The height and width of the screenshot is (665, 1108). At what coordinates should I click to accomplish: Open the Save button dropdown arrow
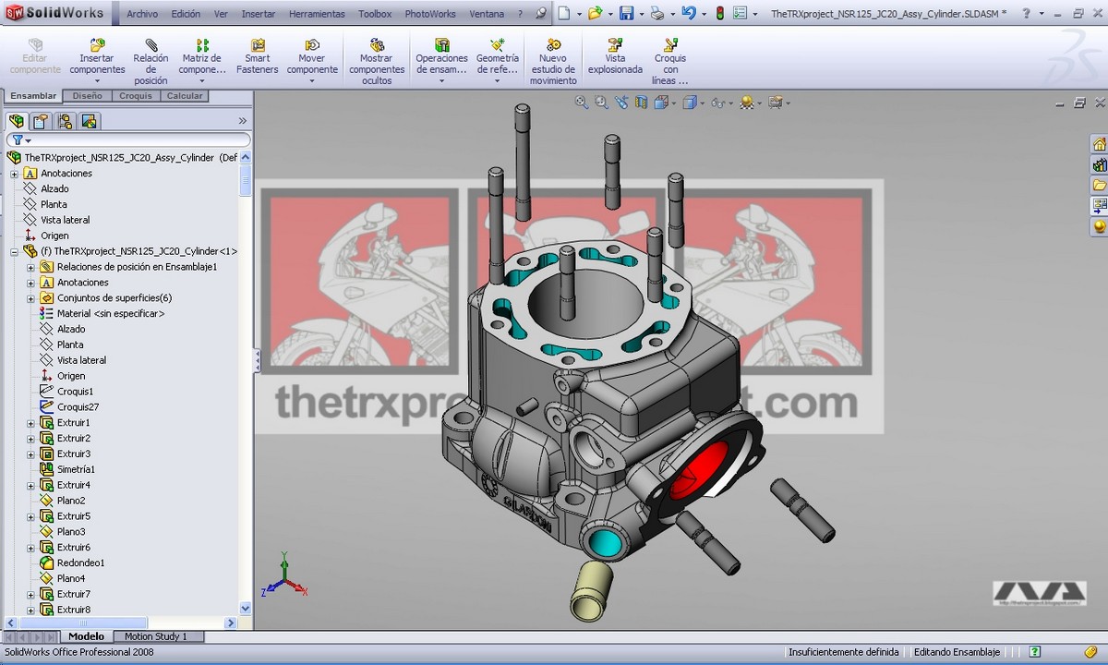(x=640, y=14)
